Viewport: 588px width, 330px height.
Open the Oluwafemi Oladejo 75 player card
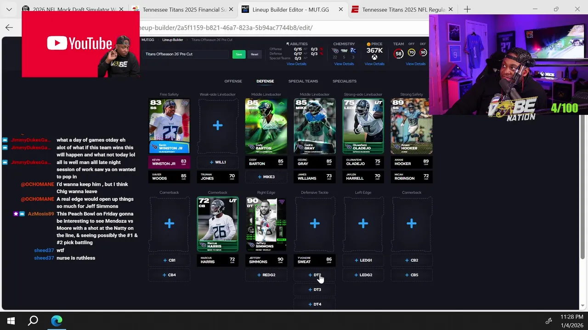[x=363, y=126]
